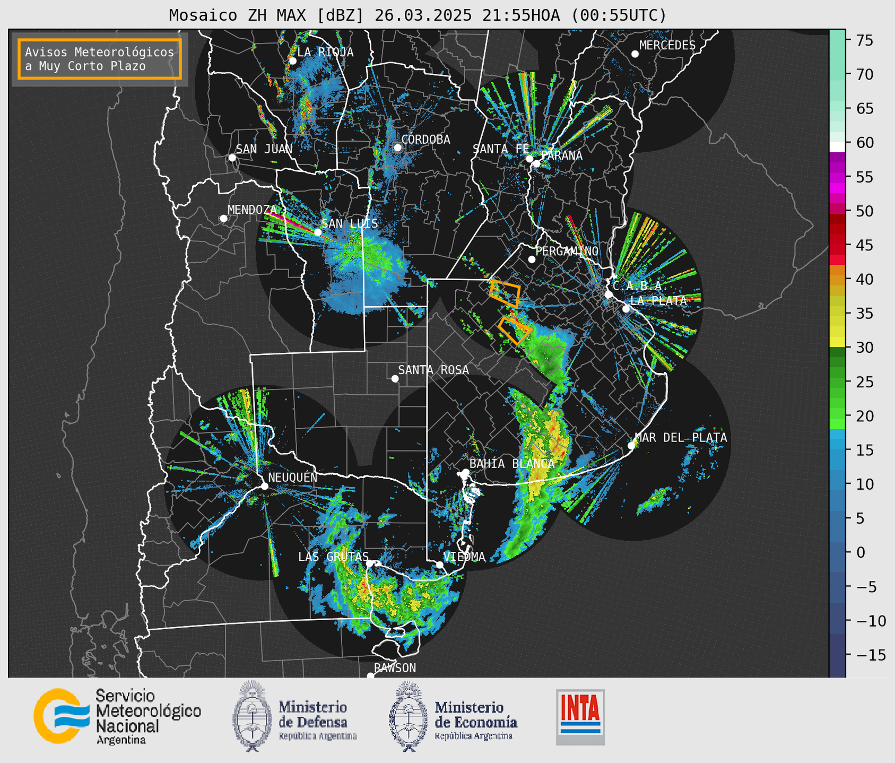Click the 0 dBZ scale label
This screenshot has height=763, width=895.
[x=860, y=552]
